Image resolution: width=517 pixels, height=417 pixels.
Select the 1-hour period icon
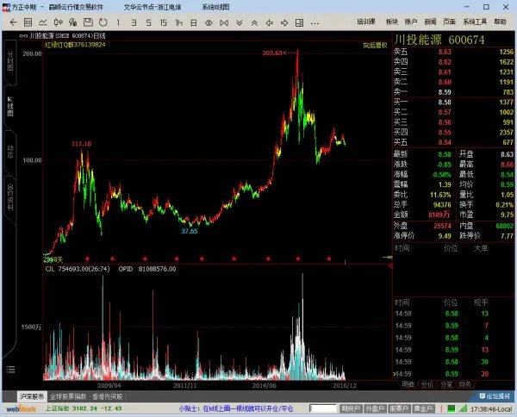click(178, 22)
